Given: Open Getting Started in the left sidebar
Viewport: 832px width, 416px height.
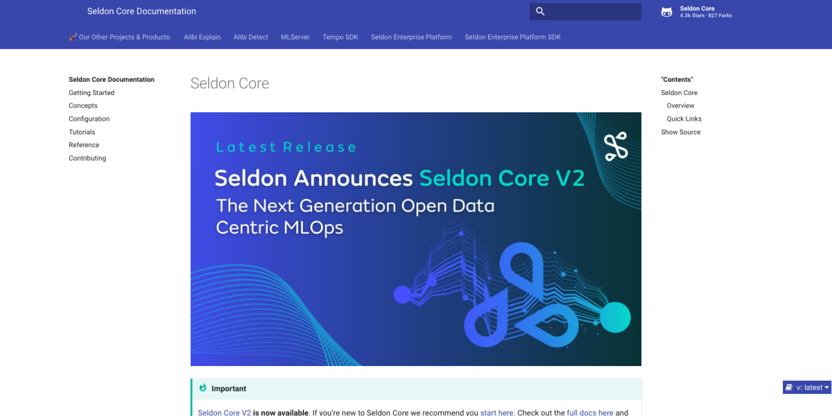Looking at the screenshot, I should 91,92.
